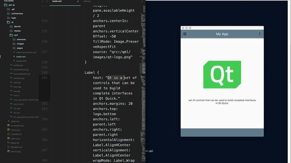The height and width of the screenshot is (163, 291).
Task: Expand the images folder in sidebar
Action: pos(20,44)
